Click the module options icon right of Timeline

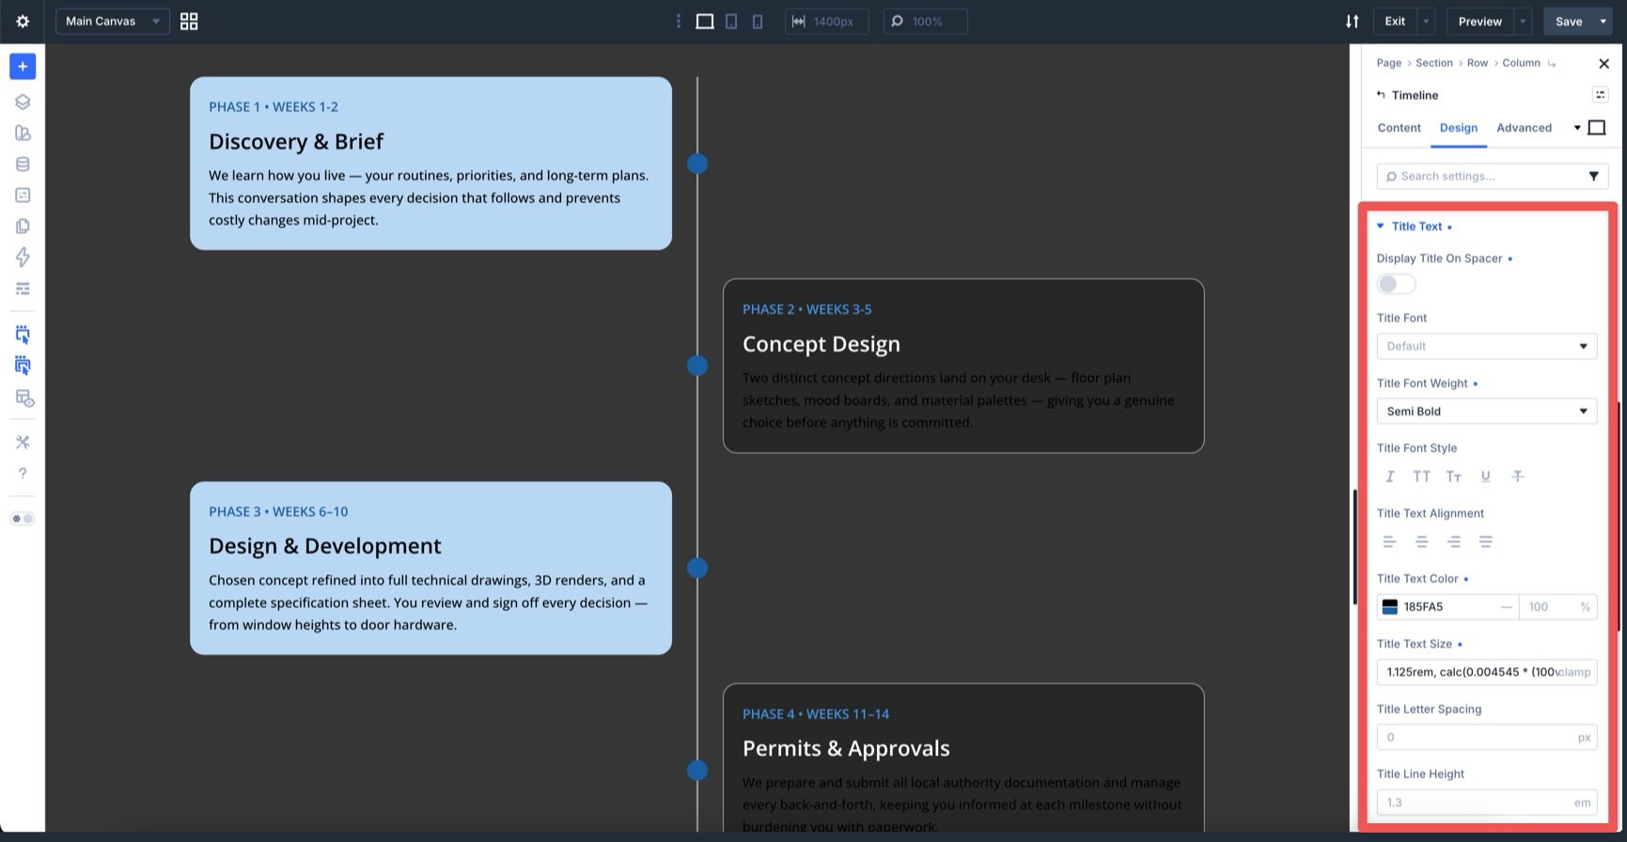1600,94
